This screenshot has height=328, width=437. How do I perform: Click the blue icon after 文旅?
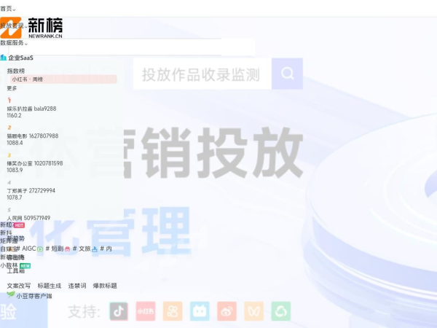[95, 249]
